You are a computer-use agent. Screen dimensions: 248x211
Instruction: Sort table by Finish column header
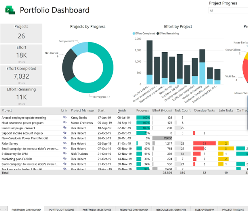[121, 110]
